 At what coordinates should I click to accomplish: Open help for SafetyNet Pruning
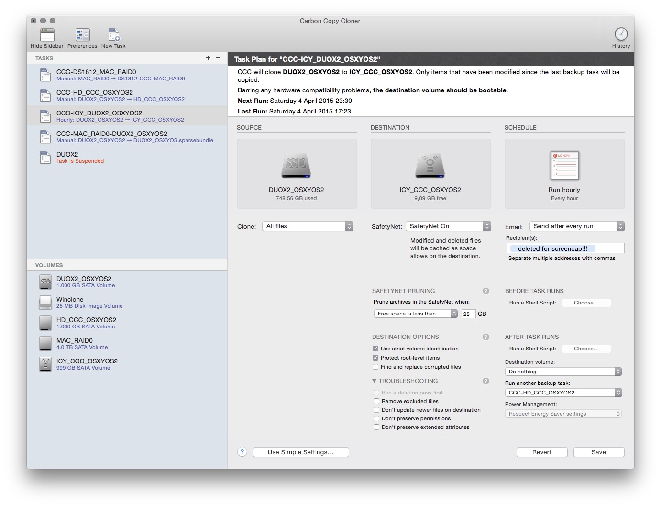point(486,291)
